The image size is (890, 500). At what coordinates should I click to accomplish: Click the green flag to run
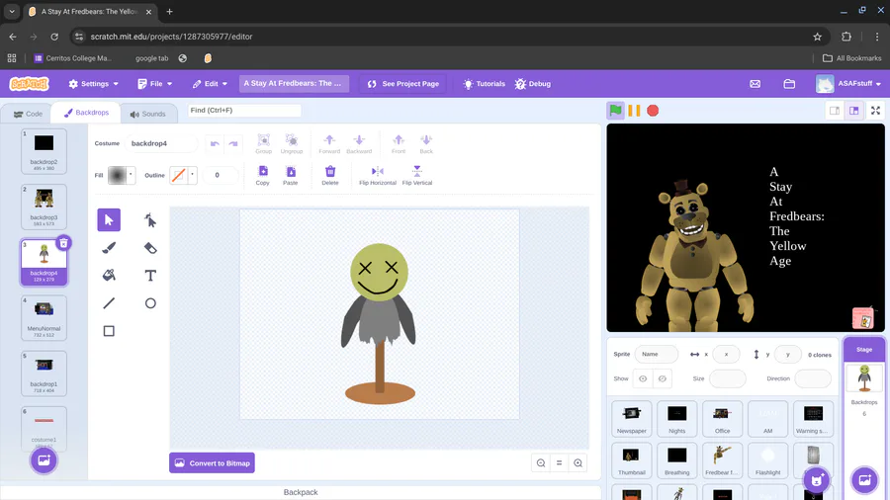click(616, 111)
